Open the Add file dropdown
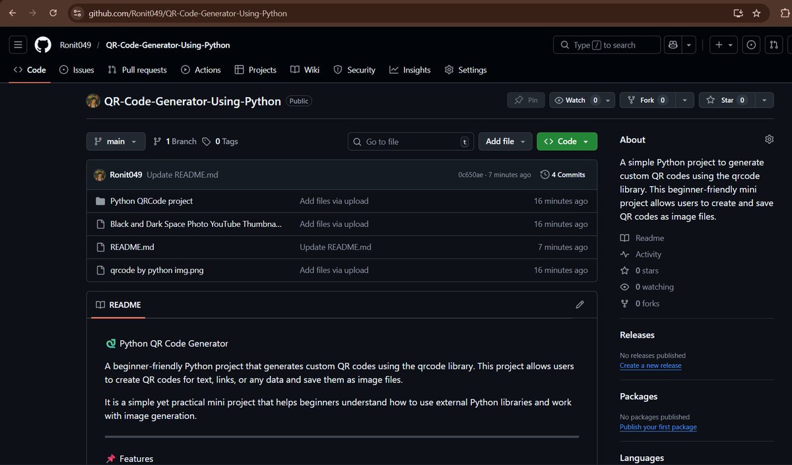The image size is (792, 465). click(x=505, y=141)
